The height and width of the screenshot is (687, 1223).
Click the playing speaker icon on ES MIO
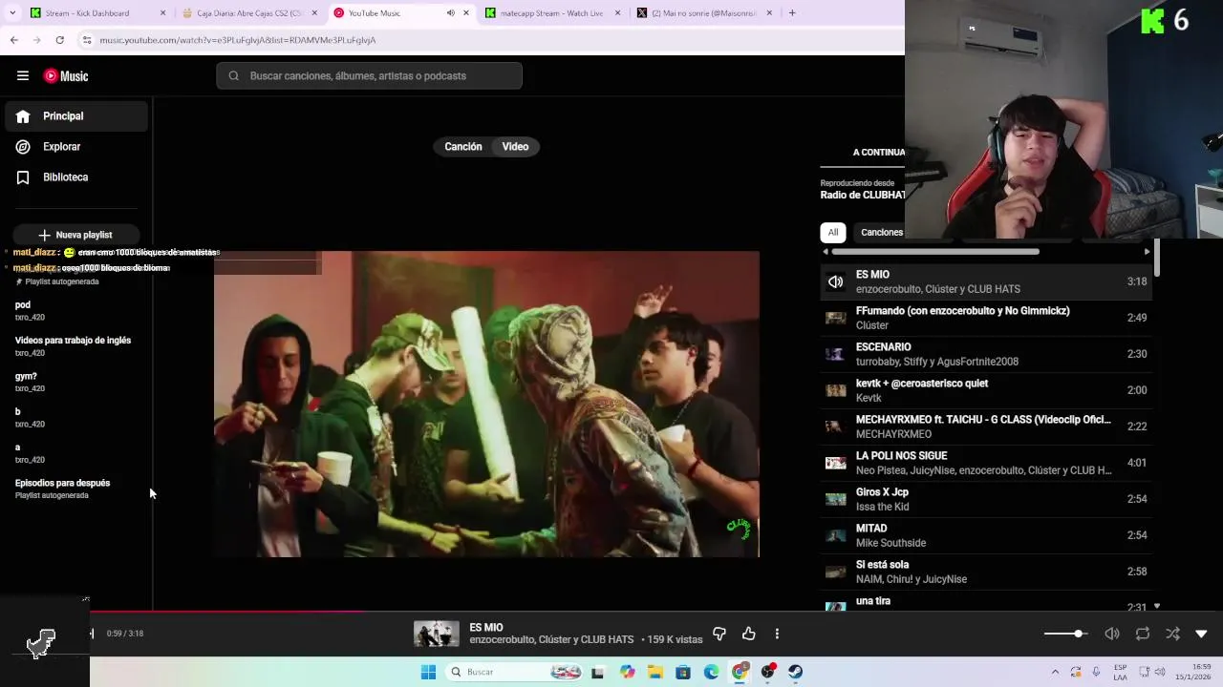pos(836,282)
